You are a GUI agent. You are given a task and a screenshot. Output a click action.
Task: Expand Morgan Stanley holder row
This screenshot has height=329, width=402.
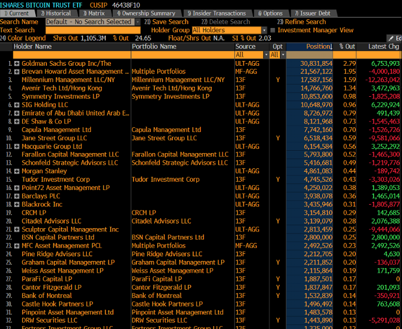click(16, 171)
